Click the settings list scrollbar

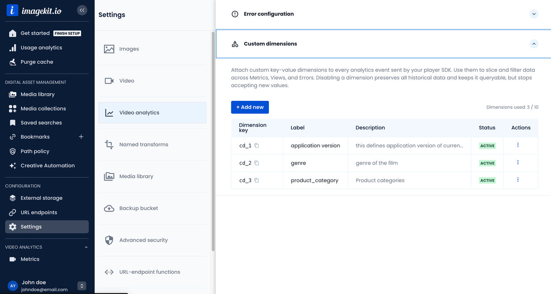[x=213, y=141]
